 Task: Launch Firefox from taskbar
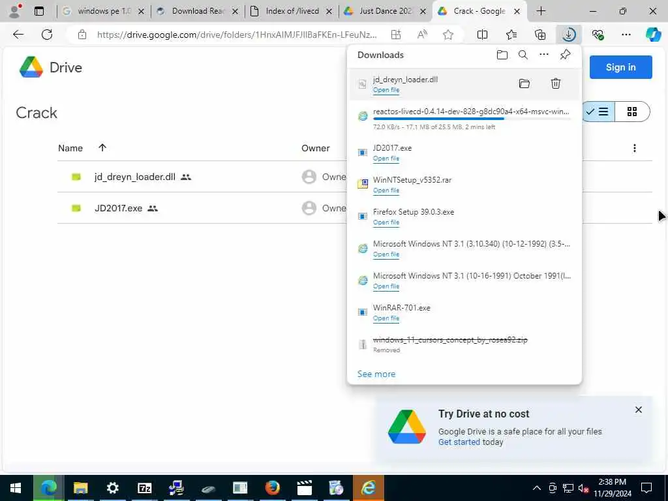point(272,488)
